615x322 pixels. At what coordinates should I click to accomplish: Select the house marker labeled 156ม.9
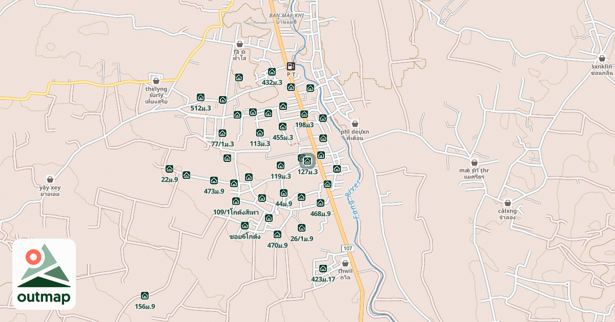(145, 295)
